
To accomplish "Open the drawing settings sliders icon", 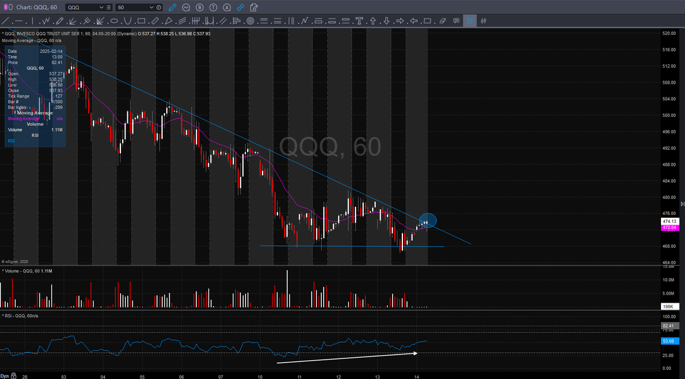I will pyautogui.click(x=483, y=21).
